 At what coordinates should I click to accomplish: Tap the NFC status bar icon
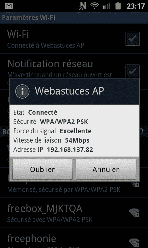[83, 6]
